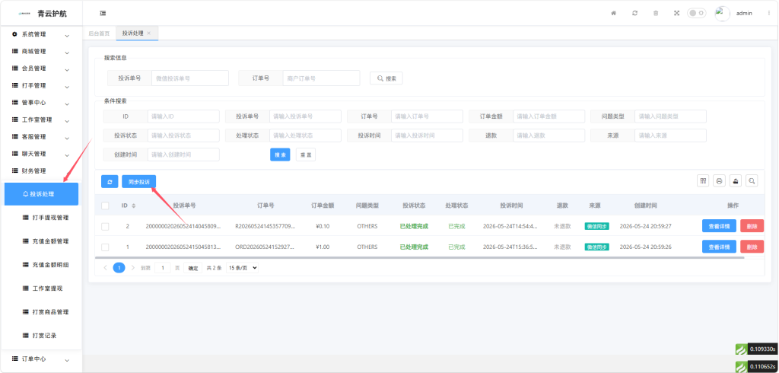Open 打赏记录 in the sidebar
The width and height of the screenshot is (779, 373).
(x=40, y=336)
